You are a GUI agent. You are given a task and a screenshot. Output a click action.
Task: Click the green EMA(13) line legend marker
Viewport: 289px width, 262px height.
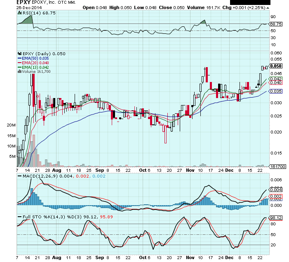click(19, 68)
